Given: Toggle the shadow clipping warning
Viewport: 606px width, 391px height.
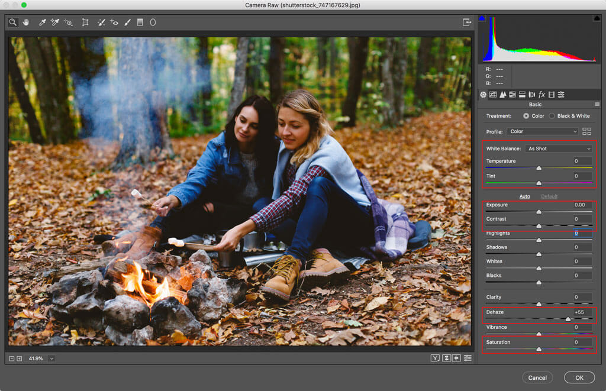Looking at the screenshot, I should 482,19.
